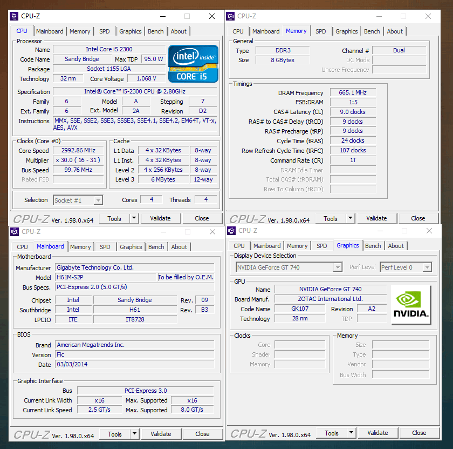Close the window showing the active Memory tab via X
The width and height of the screenshot is (453, 449).
coord(428,16)
